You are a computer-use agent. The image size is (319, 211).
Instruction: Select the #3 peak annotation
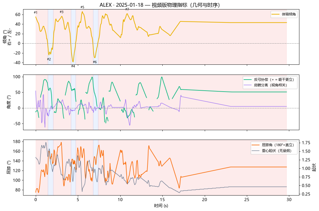62,12
